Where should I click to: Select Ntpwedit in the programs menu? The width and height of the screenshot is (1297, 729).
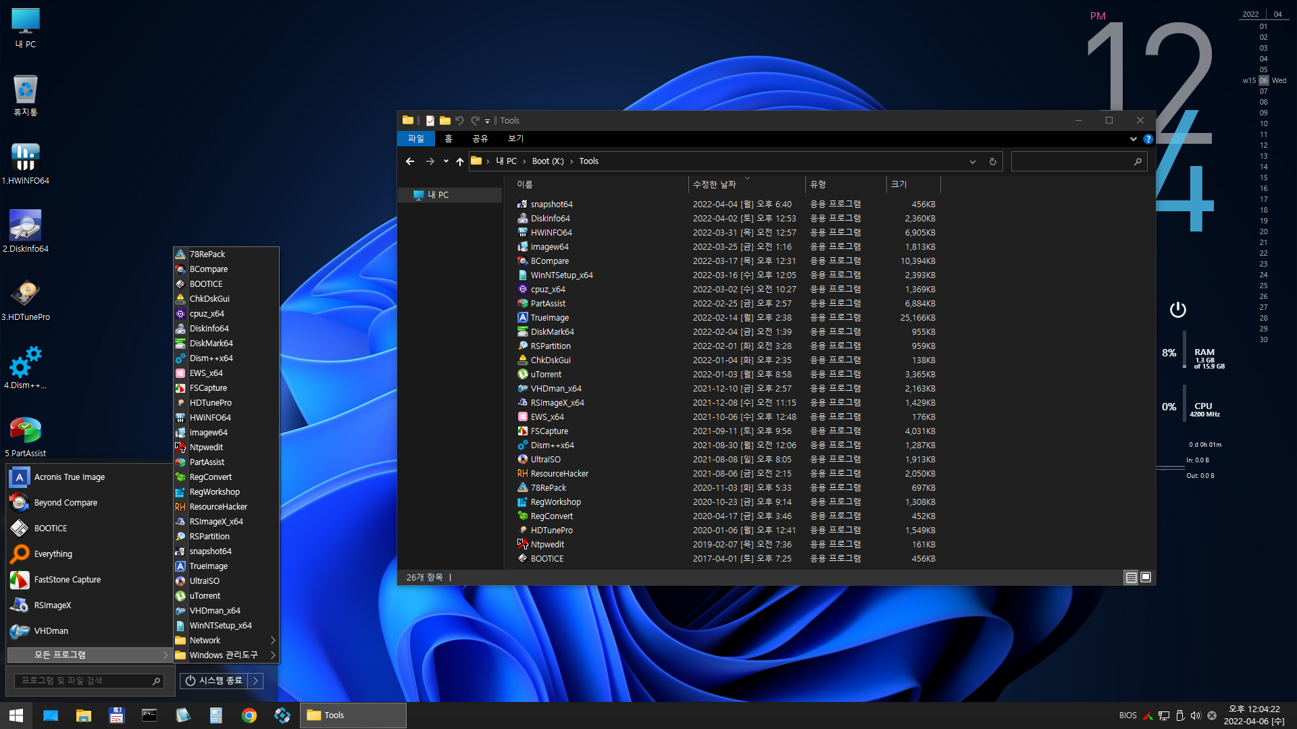[226, 448]
